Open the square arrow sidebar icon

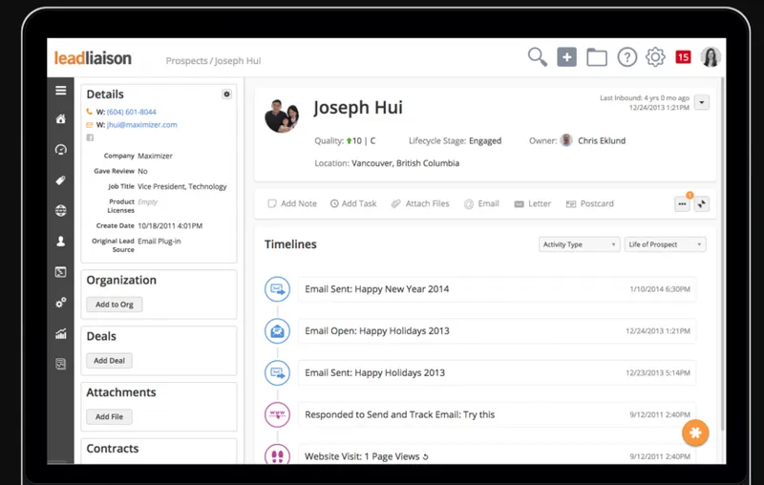tap(61, 272)
